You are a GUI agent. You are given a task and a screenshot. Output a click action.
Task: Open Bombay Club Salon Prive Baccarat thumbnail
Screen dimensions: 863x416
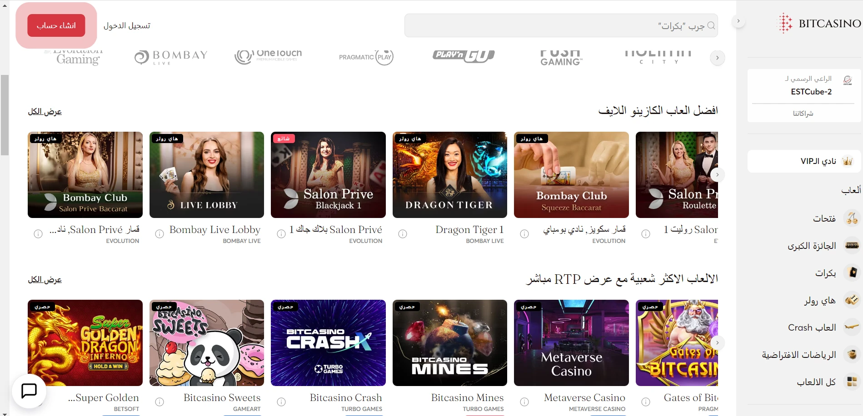[85, 175]
